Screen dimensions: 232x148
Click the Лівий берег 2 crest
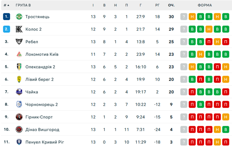(19, 80)
